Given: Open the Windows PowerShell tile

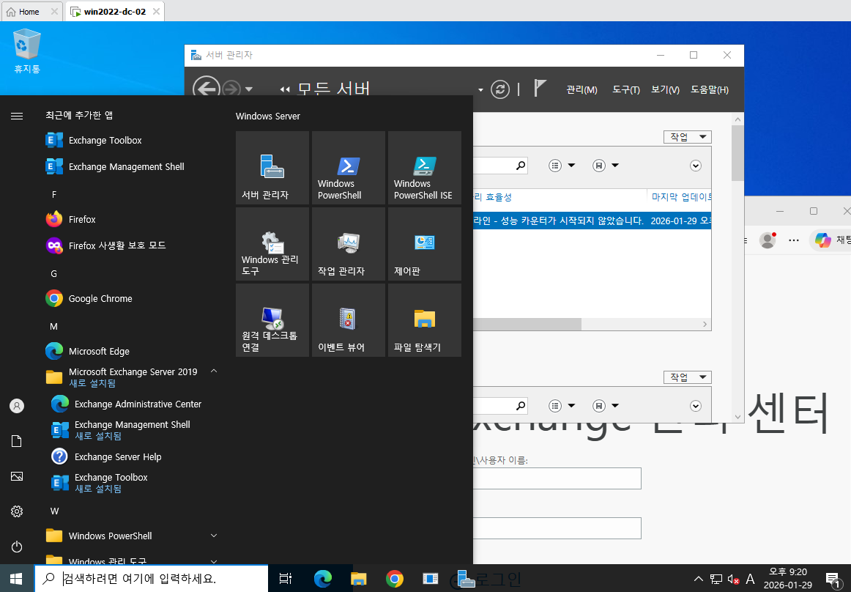Looking at the screenshot, I should click(349, 168).
